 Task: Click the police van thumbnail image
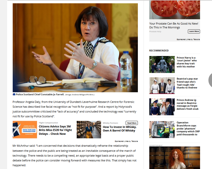[162, 129]
